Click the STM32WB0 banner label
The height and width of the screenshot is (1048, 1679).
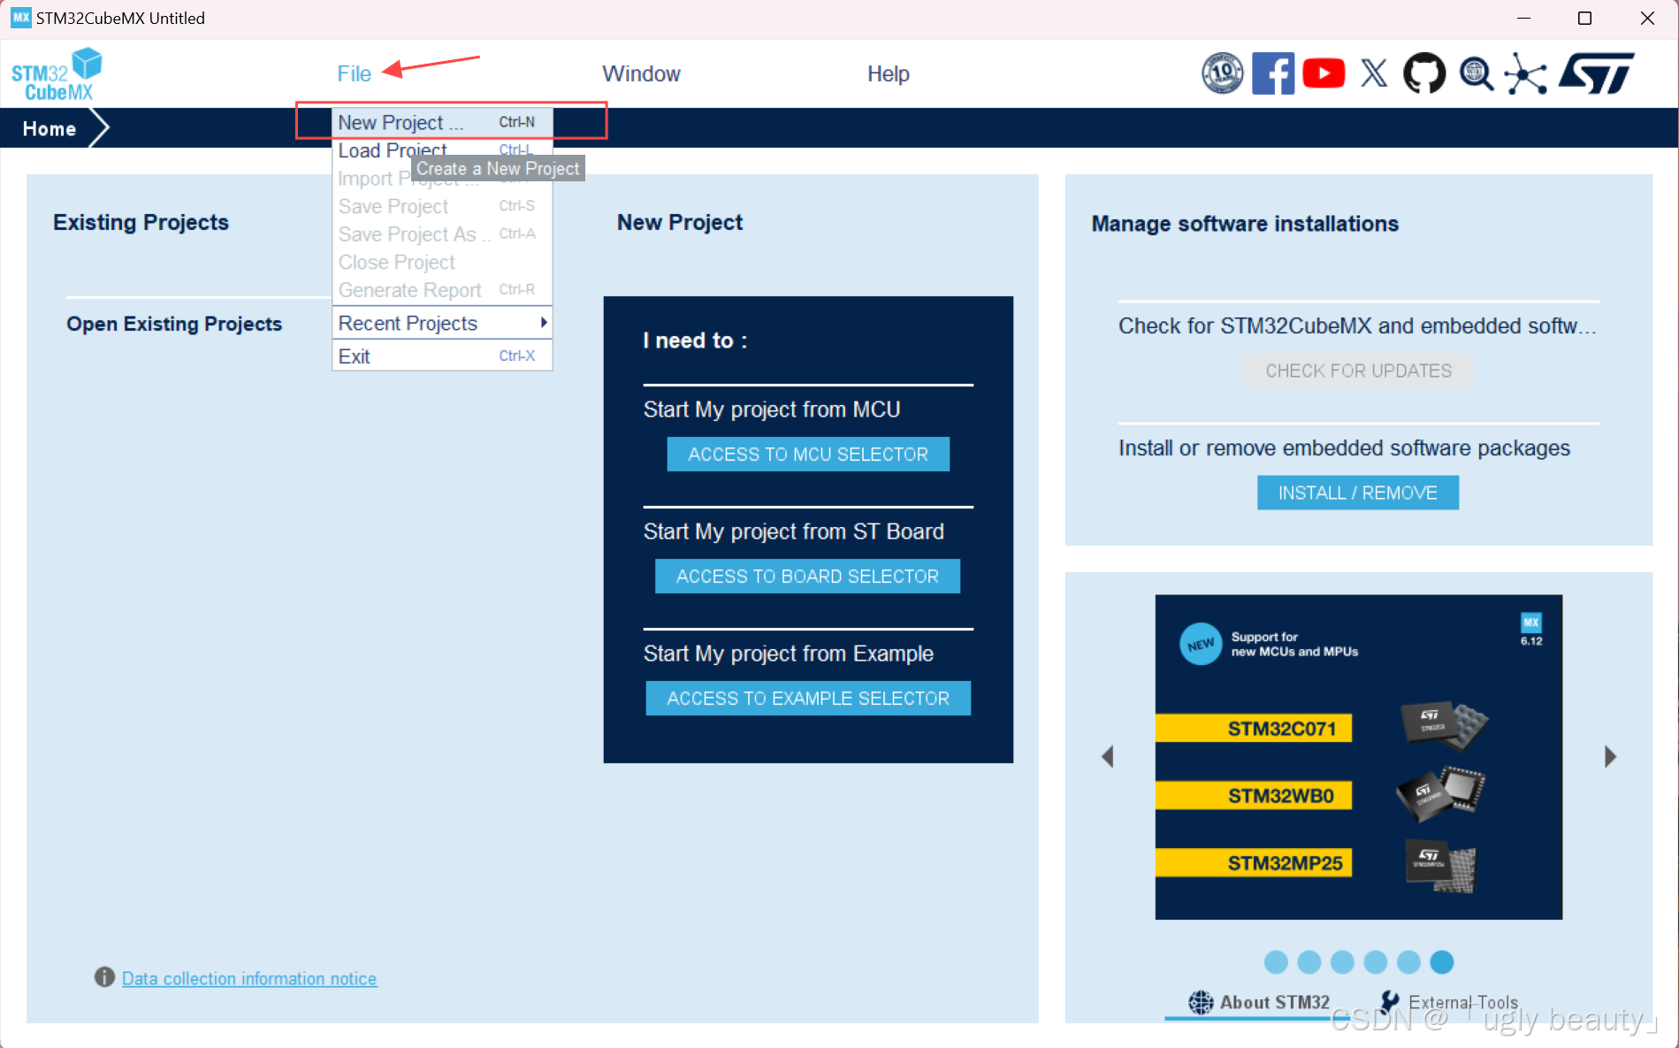pyautogui.click(x=1254, y=795)
